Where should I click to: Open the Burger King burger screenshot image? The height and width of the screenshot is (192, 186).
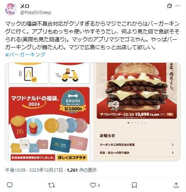click(x=137, y=112)
